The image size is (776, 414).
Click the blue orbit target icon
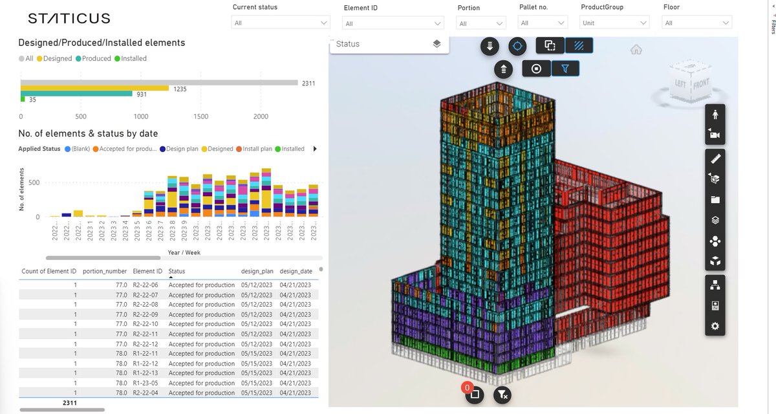tap(517, 46)
